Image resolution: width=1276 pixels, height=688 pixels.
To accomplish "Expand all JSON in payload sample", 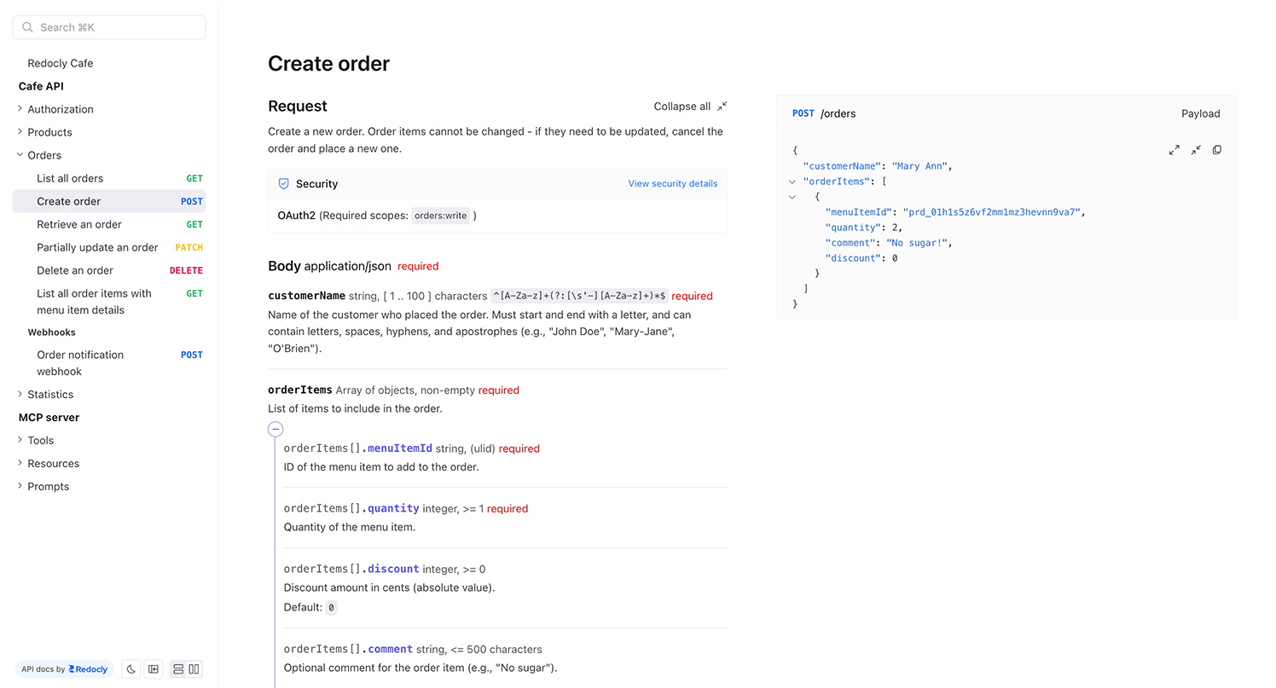I will point(1174,150).
